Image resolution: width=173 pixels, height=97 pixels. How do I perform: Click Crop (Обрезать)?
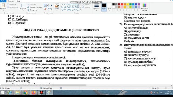(32, 4)
